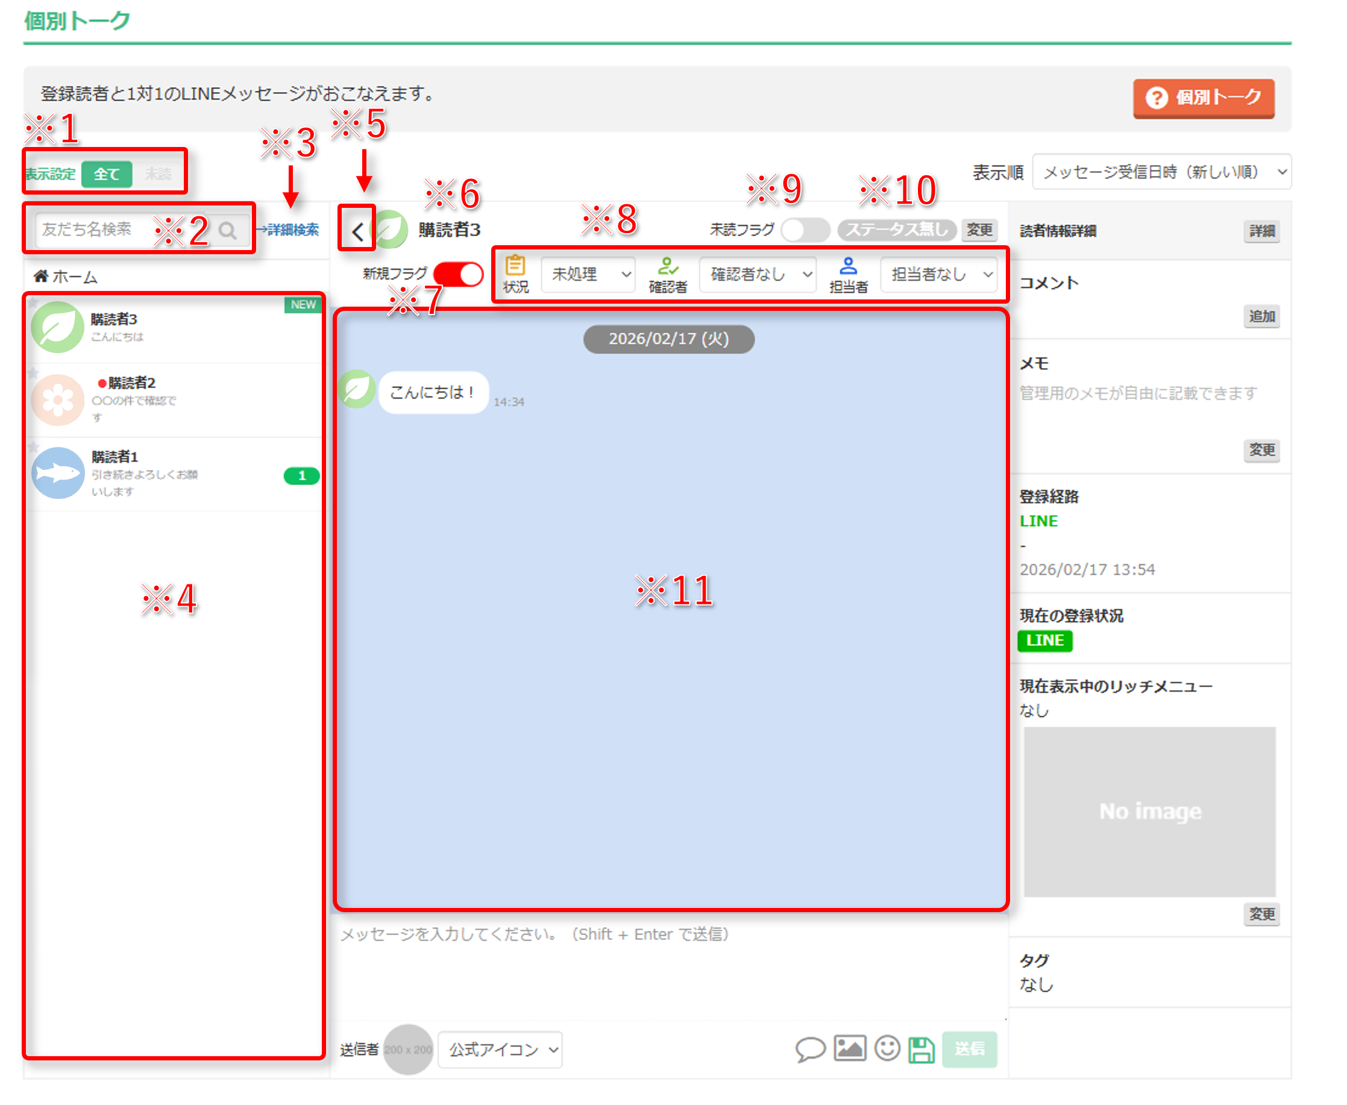Click the green floppy disk save icon

[920, 1050]
